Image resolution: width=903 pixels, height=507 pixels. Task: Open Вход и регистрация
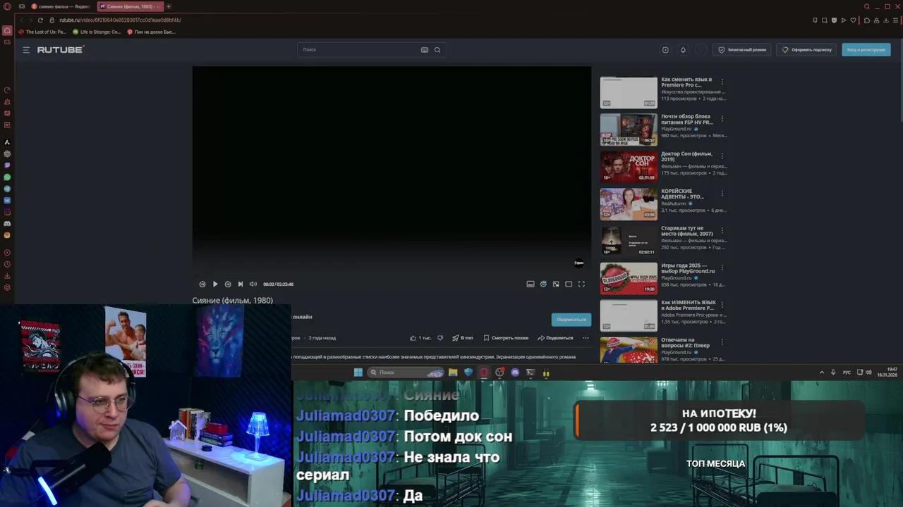[866, 49]
